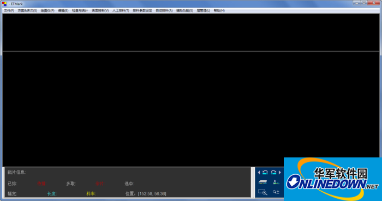Click the red 杂片 label
382x201 pixels.
[x=100, y=184]
